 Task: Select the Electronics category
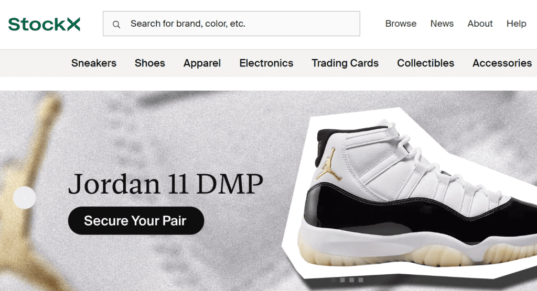[266, 63]
